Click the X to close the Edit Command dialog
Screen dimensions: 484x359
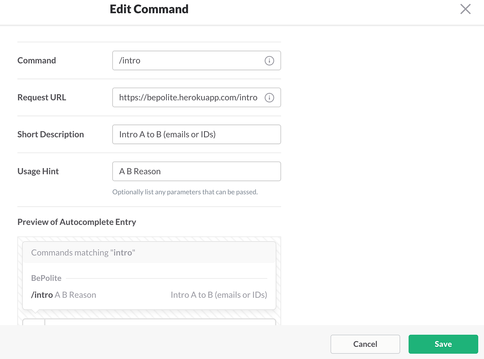point(465,9)
